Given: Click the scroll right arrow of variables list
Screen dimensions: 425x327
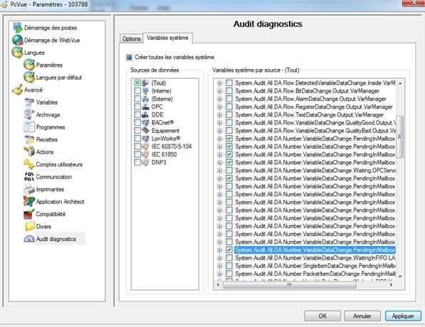Looking at the screenshot, I should tap(391, 285).
